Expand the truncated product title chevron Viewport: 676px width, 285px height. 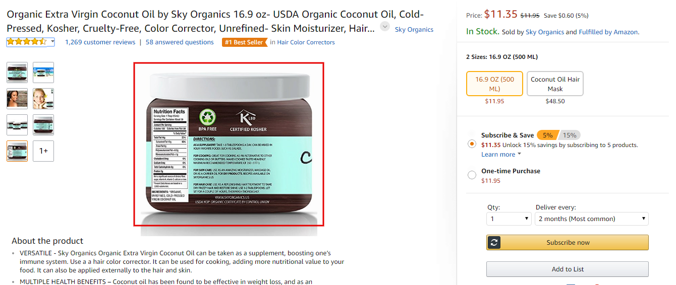(x=385, y=27)
